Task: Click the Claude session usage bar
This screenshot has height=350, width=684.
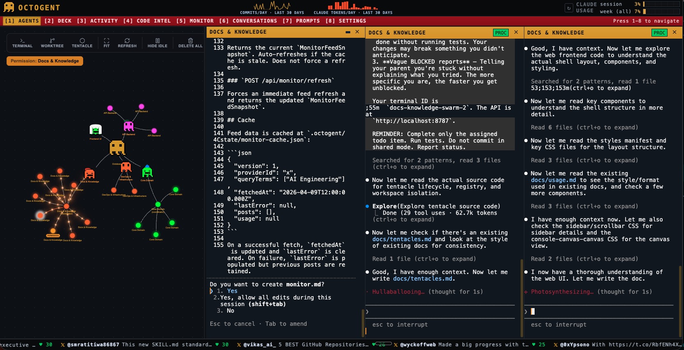Action: tap(661, 4)
